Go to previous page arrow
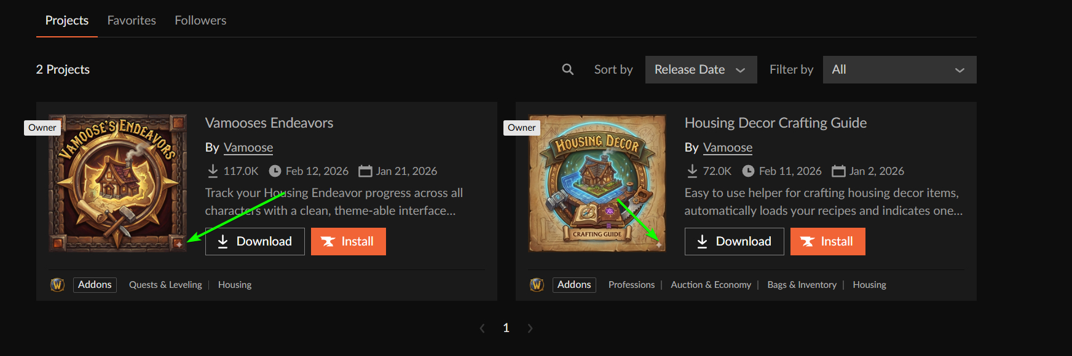Screen dimensions: 1072x356 [482, 328]
